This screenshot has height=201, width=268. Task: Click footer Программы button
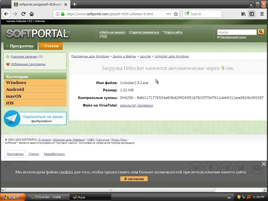tap(15, 154)
